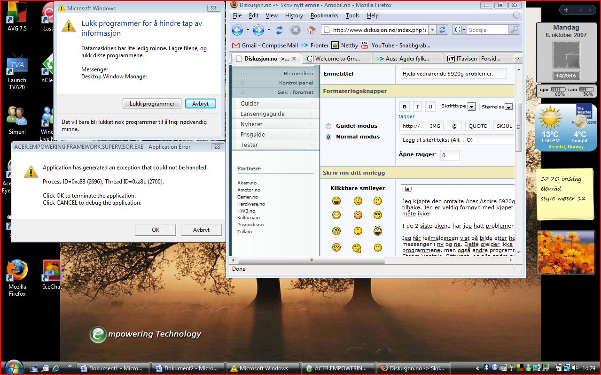
Task: Open Simen! desktop icon
Action: [17, 120]
